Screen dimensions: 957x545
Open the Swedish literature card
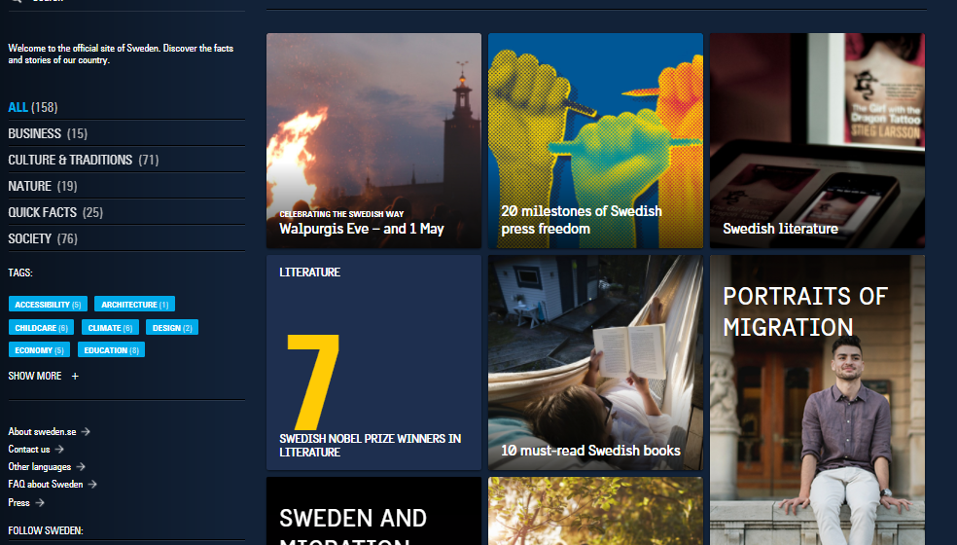coord(817,140)
